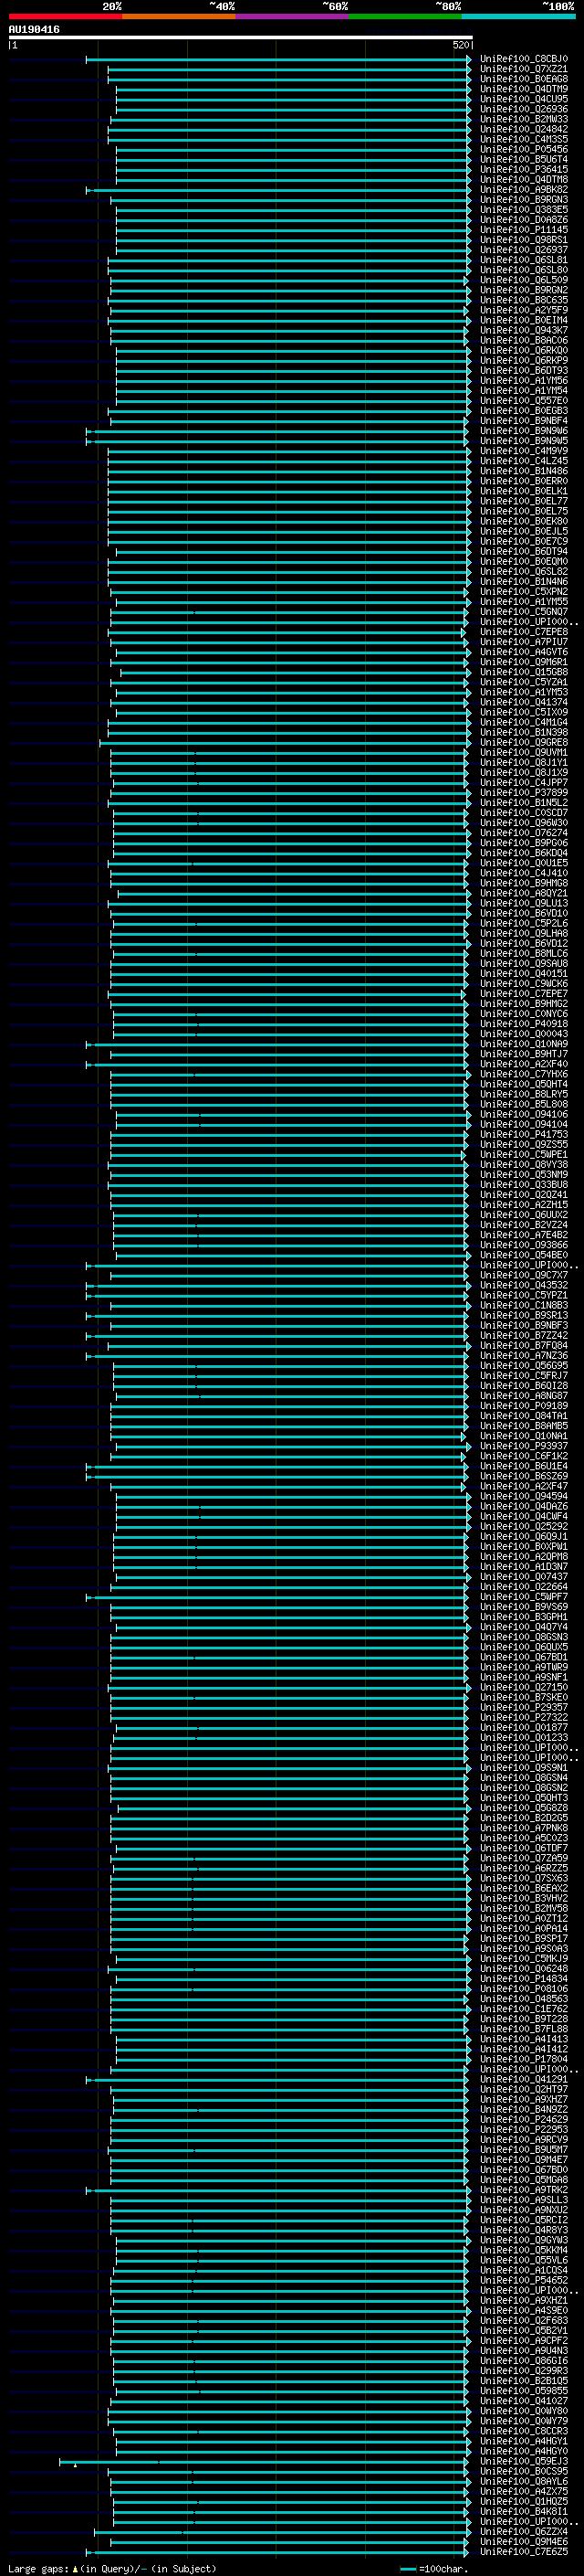Select label UniRef100_B9SR13

click(x=524, y=1316)
